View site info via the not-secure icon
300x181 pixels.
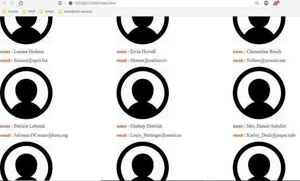click(x=70, y=3)
